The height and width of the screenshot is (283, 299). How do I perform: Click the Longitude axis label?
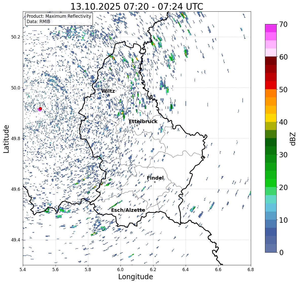[x=136, y=277]
